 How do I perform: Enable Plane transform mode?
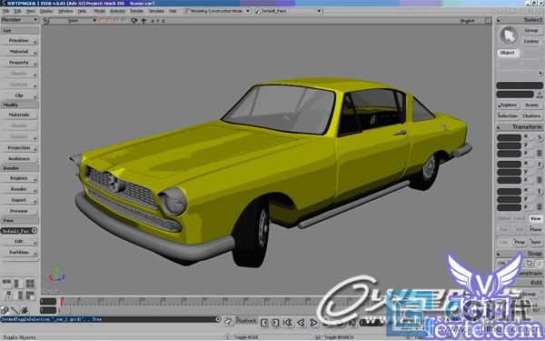[536, 229]
